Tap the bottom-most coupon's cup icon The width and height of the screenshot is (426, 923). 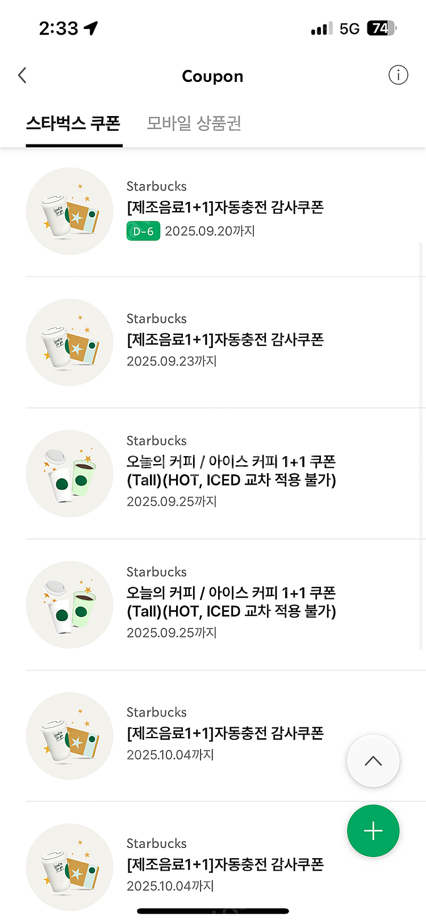coord(70,867)
